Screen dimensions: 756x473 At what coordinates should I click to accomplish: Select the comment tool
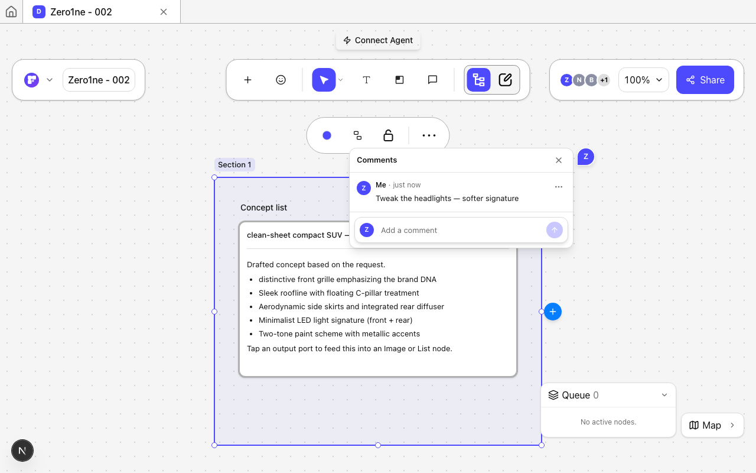432,80
